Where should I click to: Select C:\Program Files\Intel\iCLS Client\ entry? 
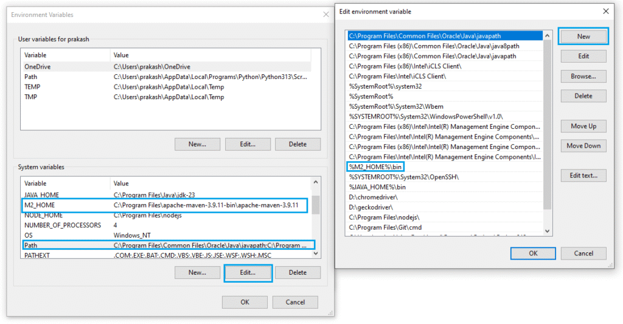point(445,76)
